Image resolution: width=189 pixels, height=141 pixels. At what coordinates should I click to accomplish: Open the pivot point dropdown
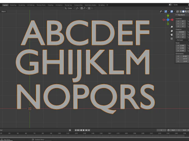point(78,8)
